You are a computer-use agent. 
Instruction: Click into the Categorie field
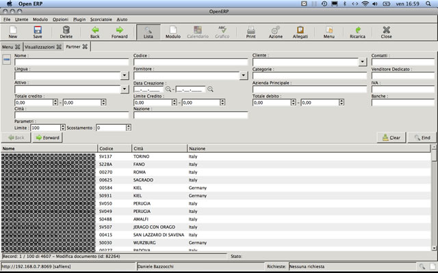tap(309, 76)
